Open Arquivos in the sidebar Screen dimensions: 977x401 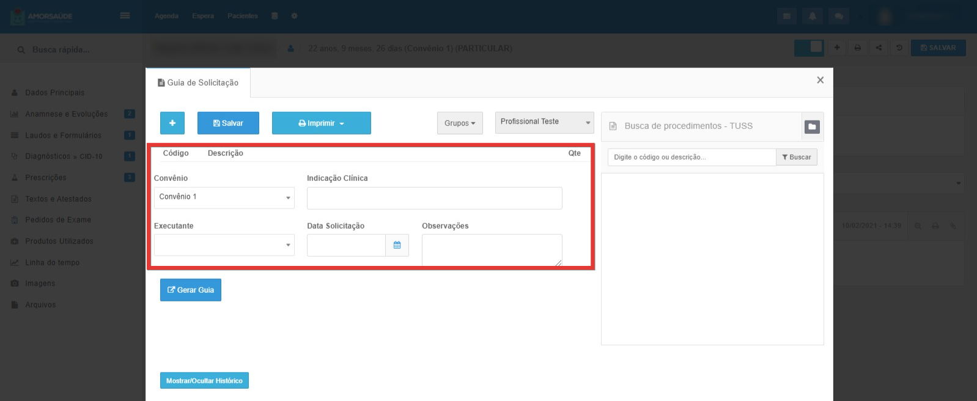coord(40,305)
